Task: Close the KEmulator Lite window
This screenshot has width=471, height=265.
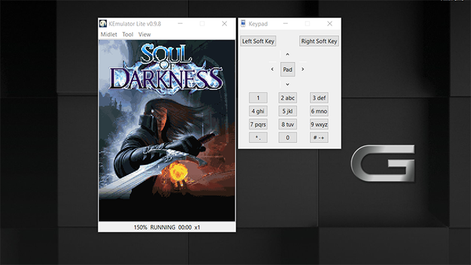Action: pos(224,24)
